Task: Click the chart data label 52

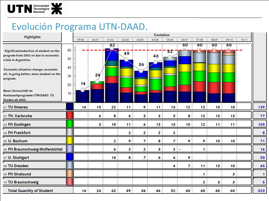Action: tap(170, 51)
